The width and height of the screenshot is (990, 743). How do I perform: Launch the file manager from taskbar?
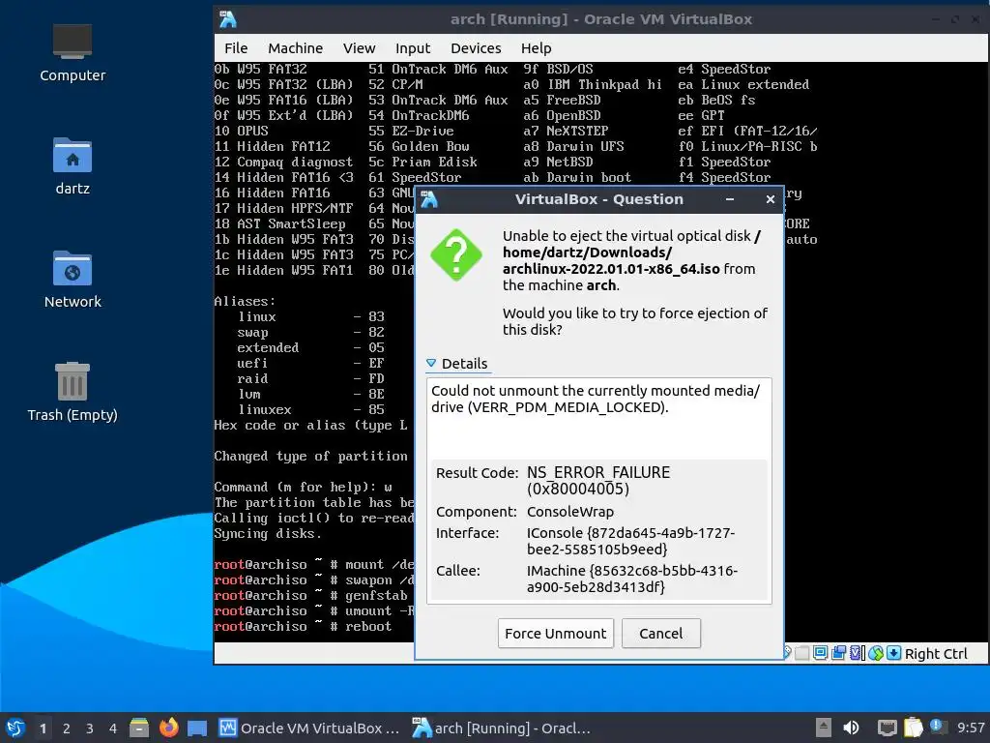click(x=139, y=728)
